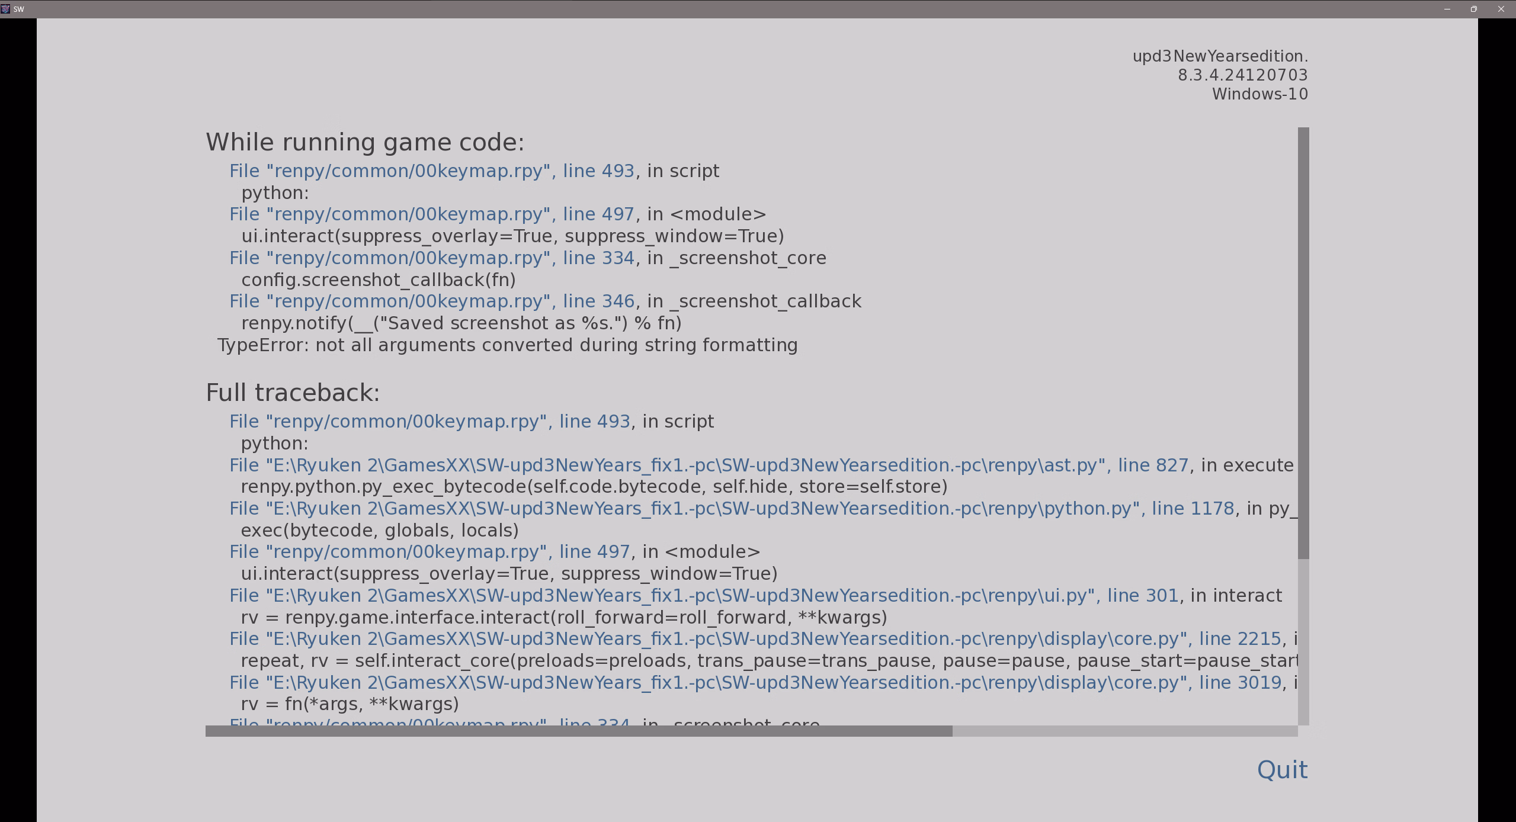The height and width of the screenshot is (822, 1516).
Task: Click the SW app icon in title bar
Action: (5, 9)
